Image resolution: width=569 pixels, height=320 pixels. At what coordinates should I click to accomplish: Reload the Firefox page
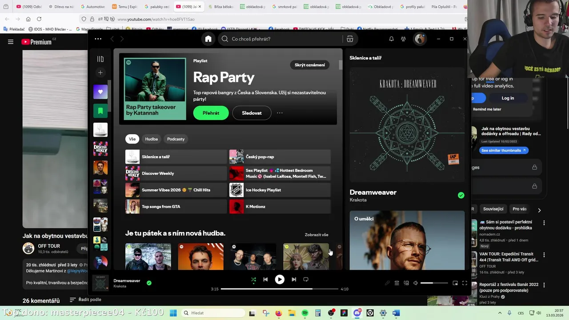tap(39, 19)
